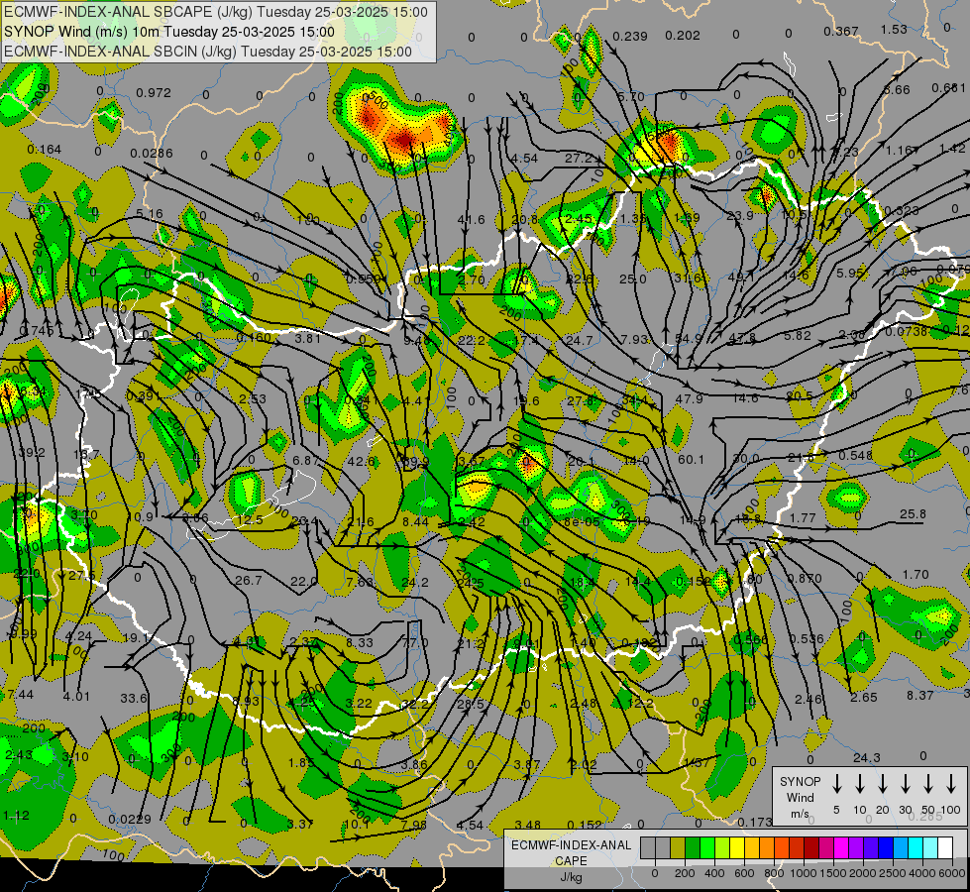Click the wind arrow icon above 20
Screen dimensions: 970x892
point(883,784)
